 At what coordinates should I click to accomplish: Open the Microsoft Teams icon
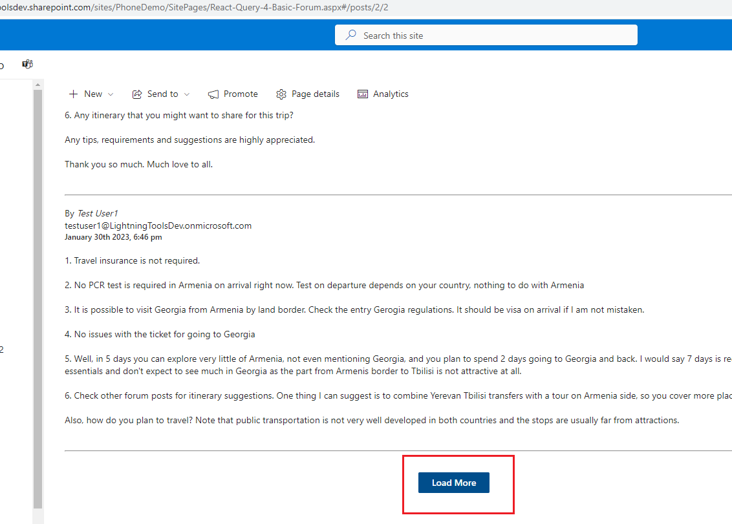coord(27,64)
